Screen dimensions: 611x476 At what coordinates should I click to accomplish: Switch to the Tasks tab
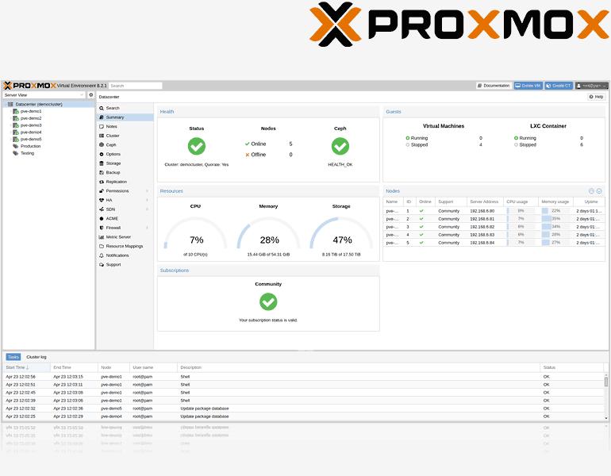(13, 357)
